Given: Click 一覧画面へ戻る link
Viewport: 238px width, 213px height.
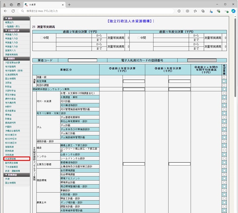Looking at the screenshot, I should 12,26.
